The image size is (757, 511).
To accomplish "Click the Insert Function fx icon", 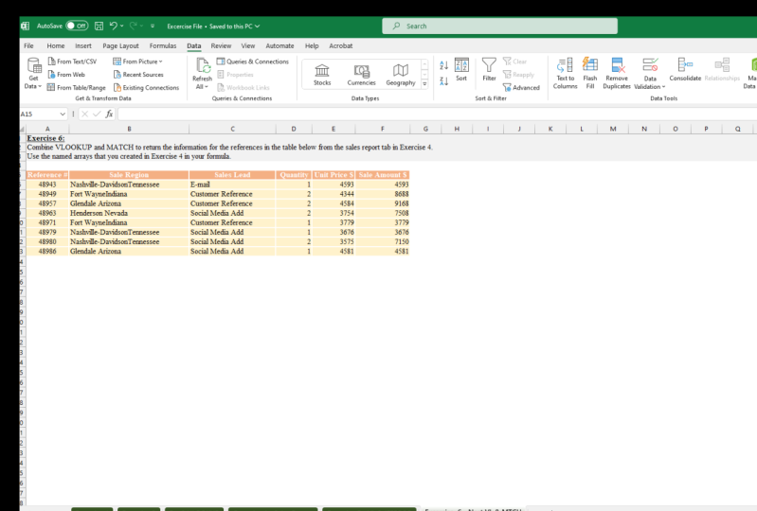I will point(109,114).
